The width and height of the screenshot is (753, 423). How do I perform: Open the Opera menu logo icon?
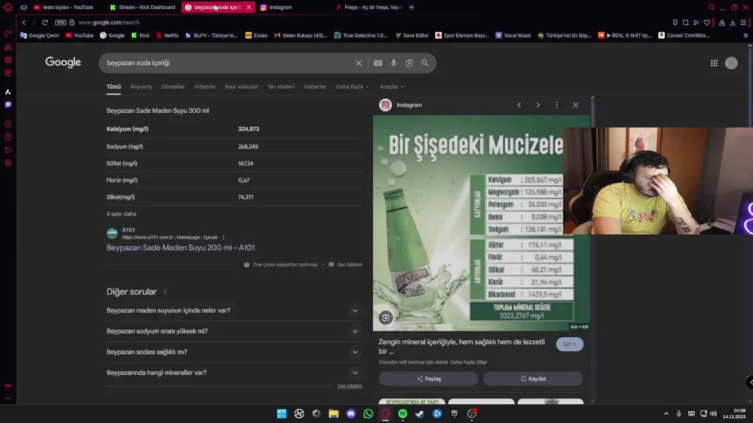pos(8,7)
